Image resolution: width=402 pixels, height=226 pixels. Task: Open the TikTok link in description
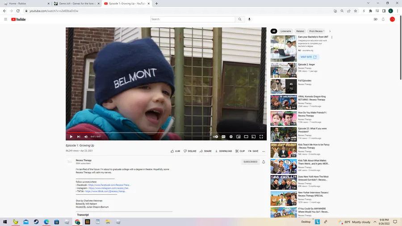tap(105, 191)
